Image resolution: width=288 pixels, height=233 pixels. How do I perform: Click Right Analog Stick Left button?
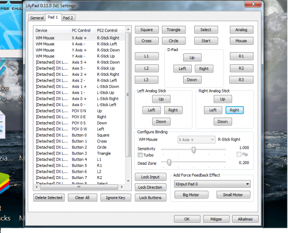pos(213,110)
